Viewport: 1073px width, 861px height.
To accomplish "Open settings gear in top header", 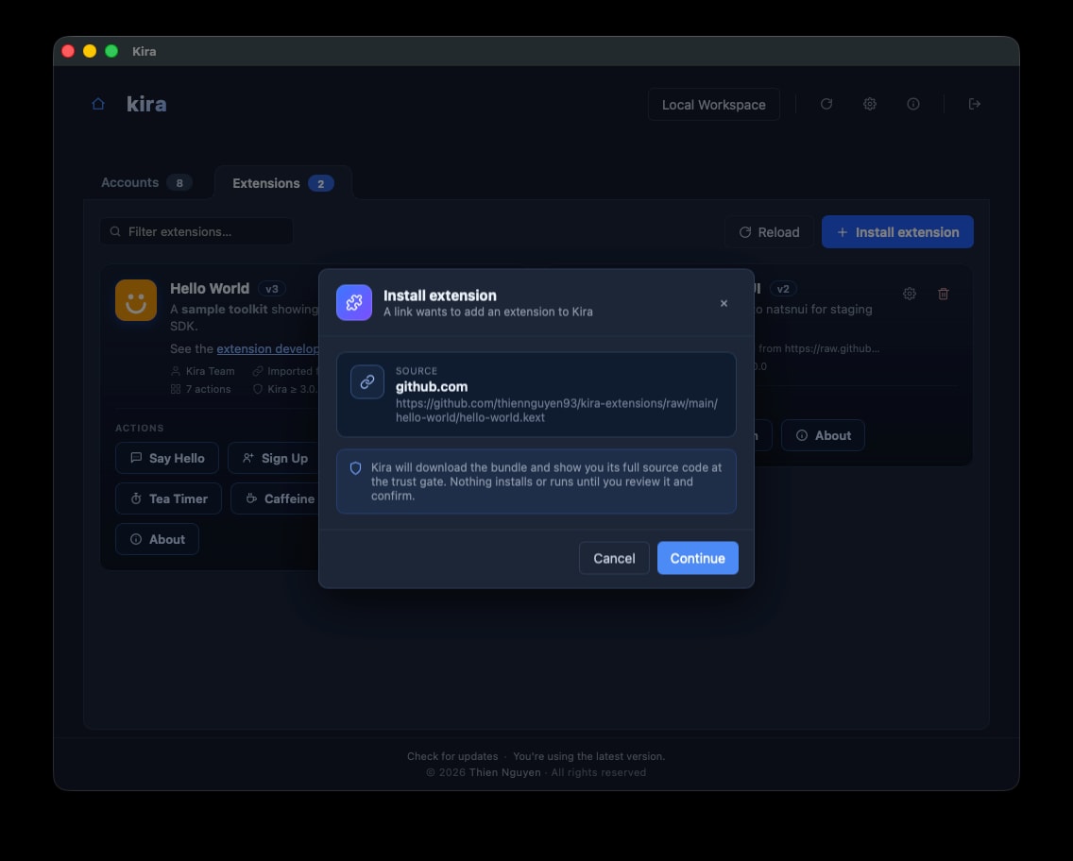I will (x=869, y=104).
